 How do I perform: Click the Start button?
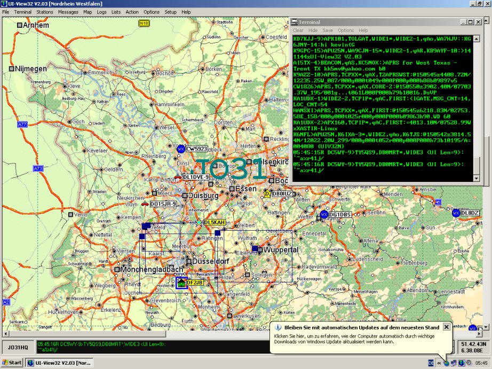point(12,363)
